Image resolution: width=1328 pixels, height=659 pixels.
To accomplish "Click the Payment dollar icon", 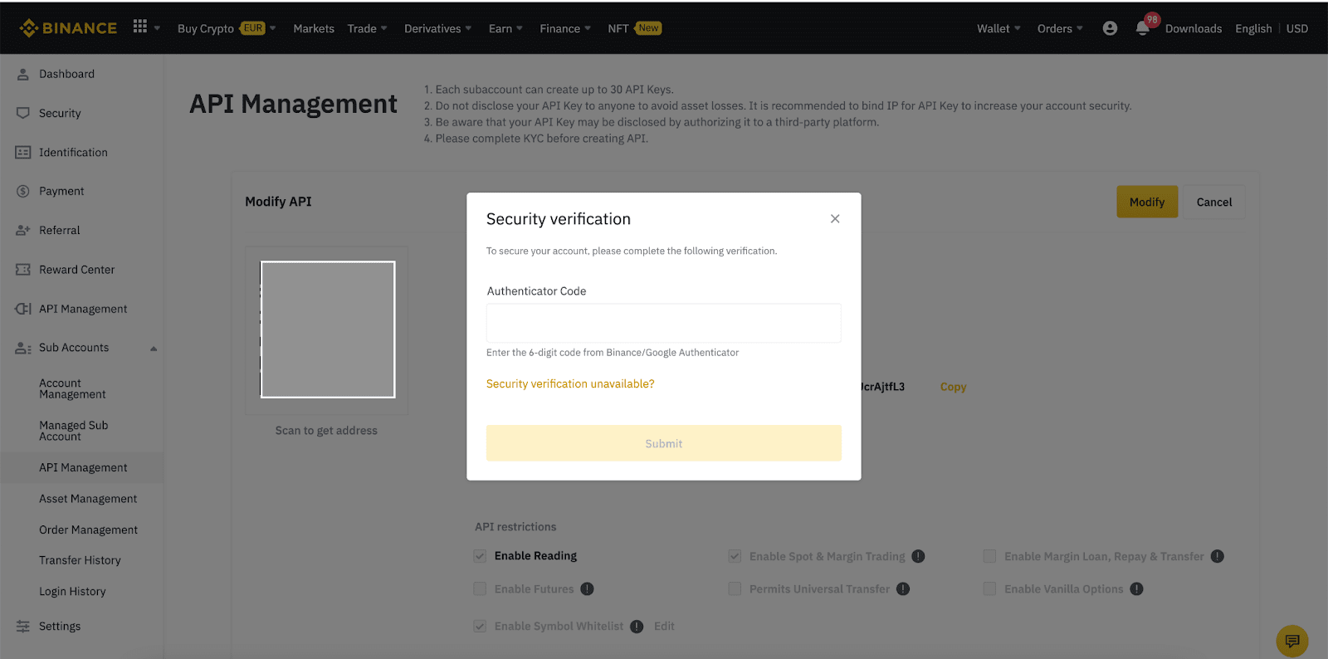I will (x=23, y=192).
